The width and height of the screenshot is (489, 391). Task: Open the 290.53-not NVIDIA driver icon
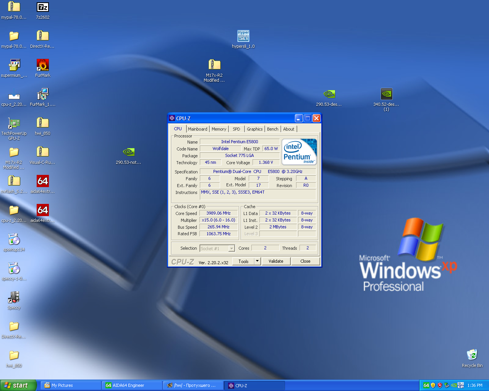pyautogui.click(x=129, y=152)
